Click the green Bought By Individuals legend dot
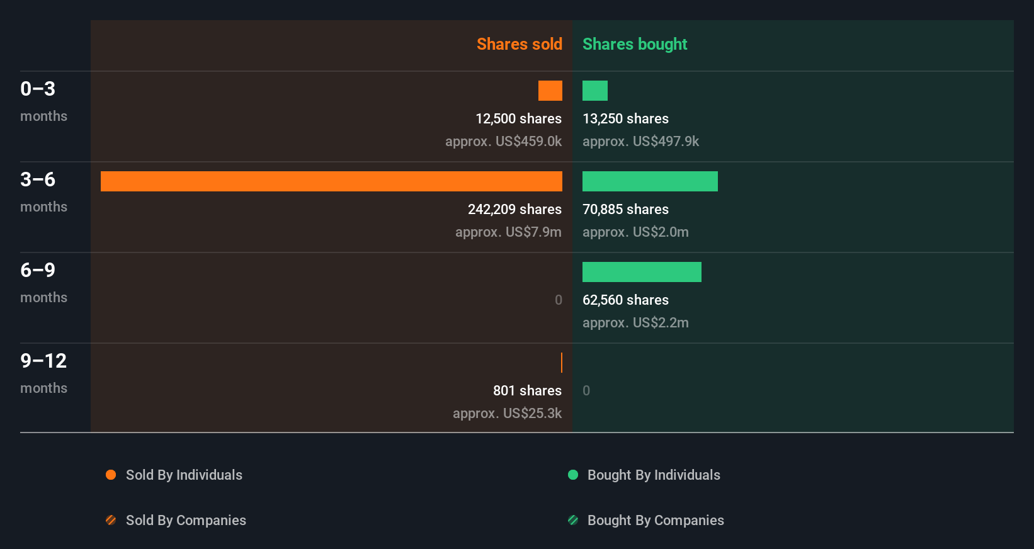The width and height of the screenshot is (1034, 549). (x=573, y=475)
